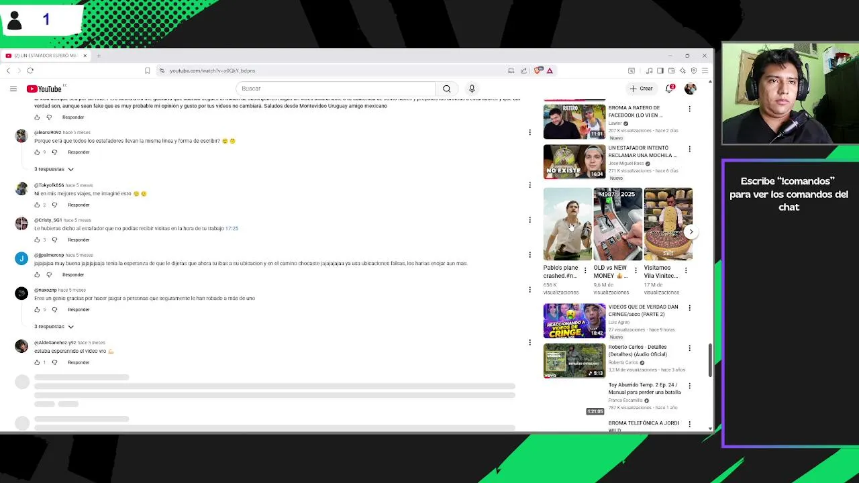Like the comment by @Tokyofk856
Image resolution: width=859 pixels, height=483 pixels.
37,205
